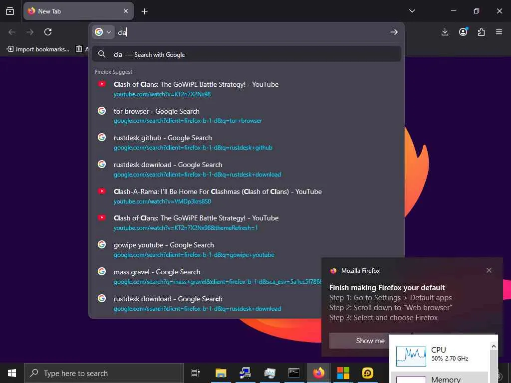Click the Memory entry in performance panel
This screenshot has height=383, width=511.
pos(439,378)
